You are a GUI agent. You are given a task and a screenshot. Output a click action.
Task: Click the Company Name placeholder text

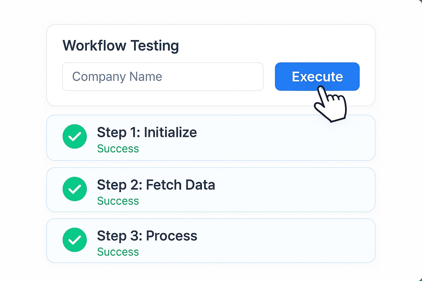click(x=117, y=77)
